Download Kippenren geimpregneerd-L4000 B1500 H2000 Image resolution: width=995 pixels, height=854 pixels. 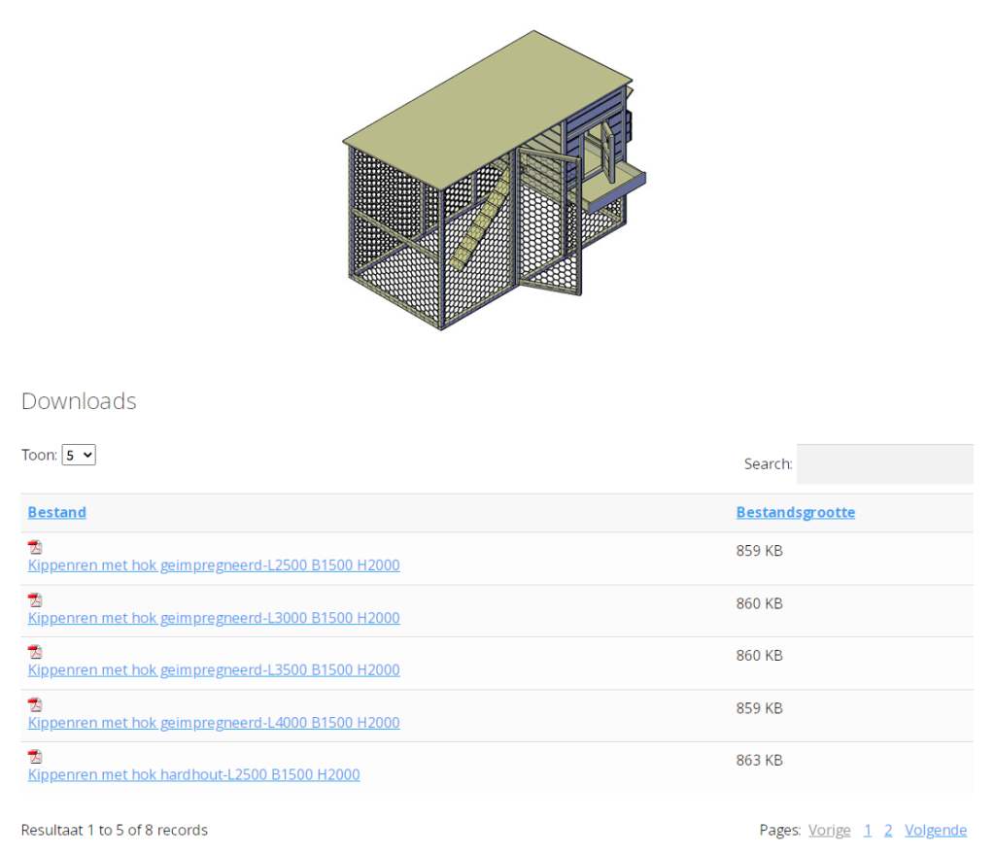click(x=214, y=723)
